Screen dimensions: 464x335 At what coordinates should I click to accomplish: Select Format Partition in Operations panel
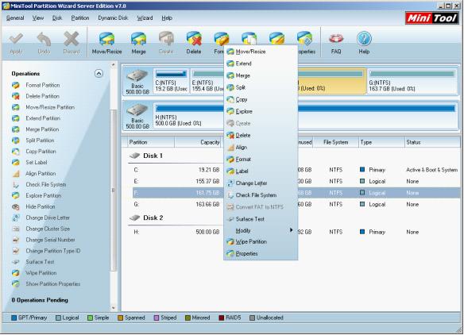click(43, 85)
